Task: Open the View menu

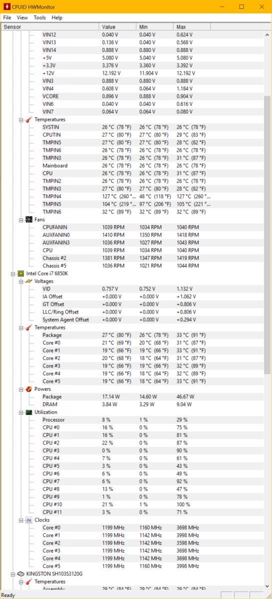Action: coord(22,17)
